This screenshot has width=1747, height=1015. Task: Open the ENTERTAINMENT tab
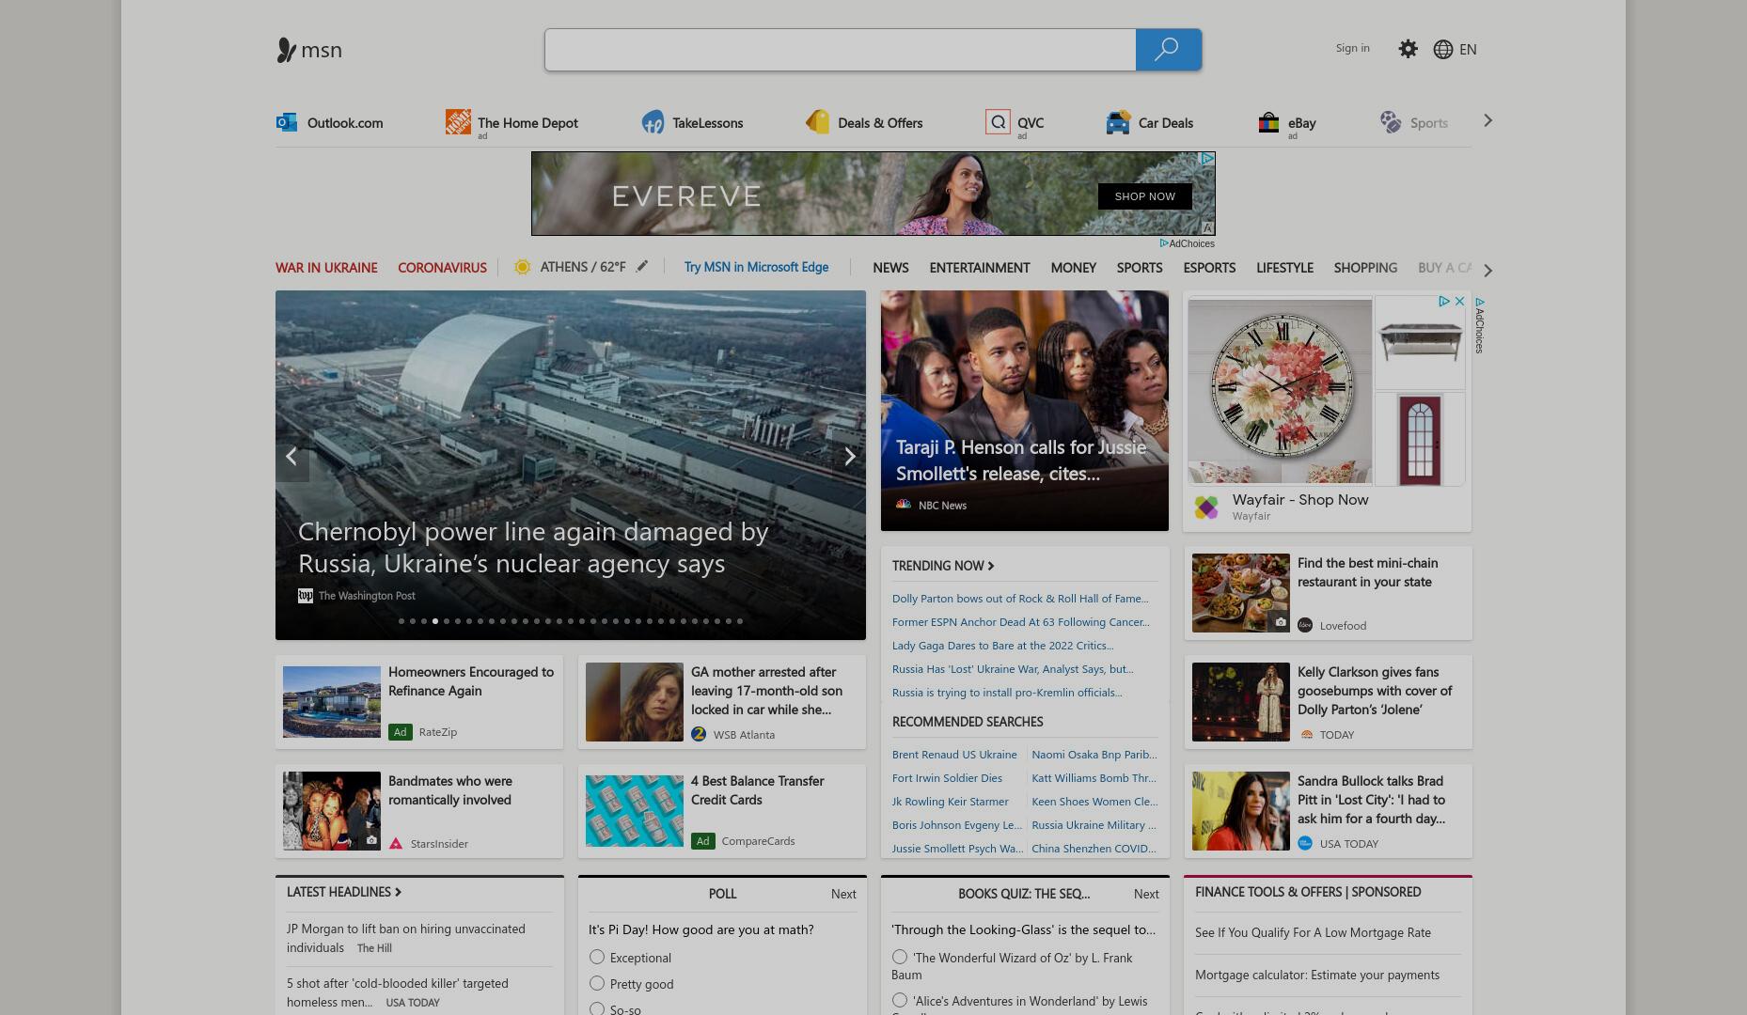(980, 268)
